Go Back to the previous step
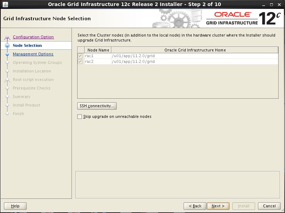285x213 pixels. click(195, 206)
